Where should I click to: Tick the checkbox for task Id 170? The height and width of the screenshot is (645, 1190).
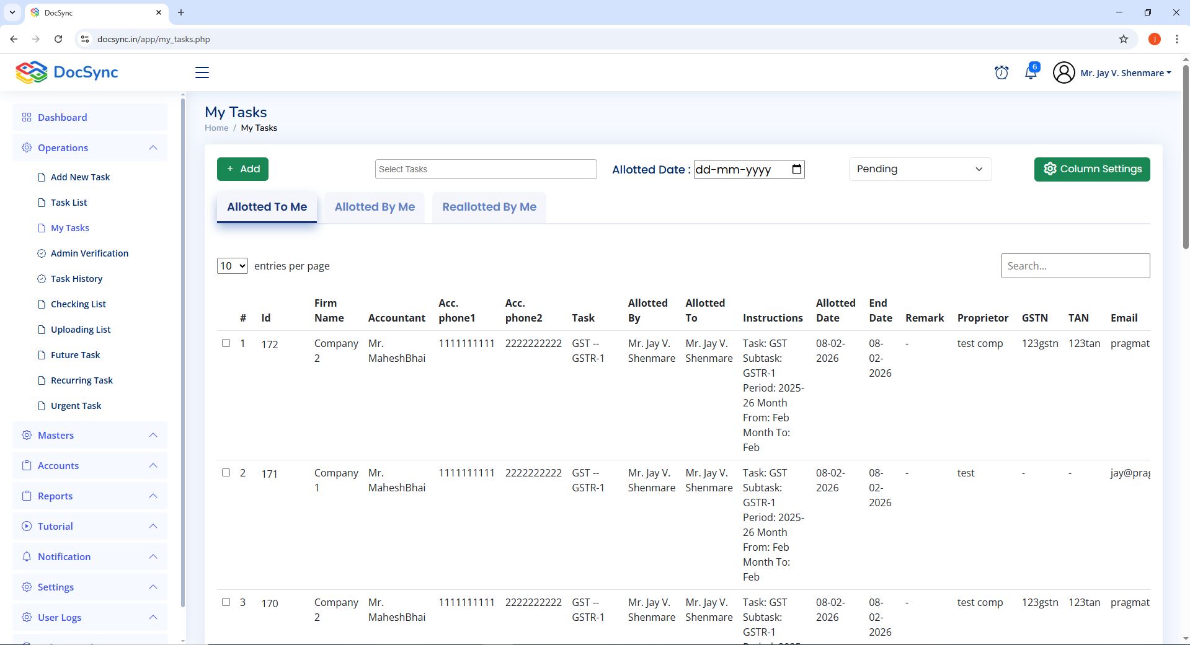coord(226,602)
